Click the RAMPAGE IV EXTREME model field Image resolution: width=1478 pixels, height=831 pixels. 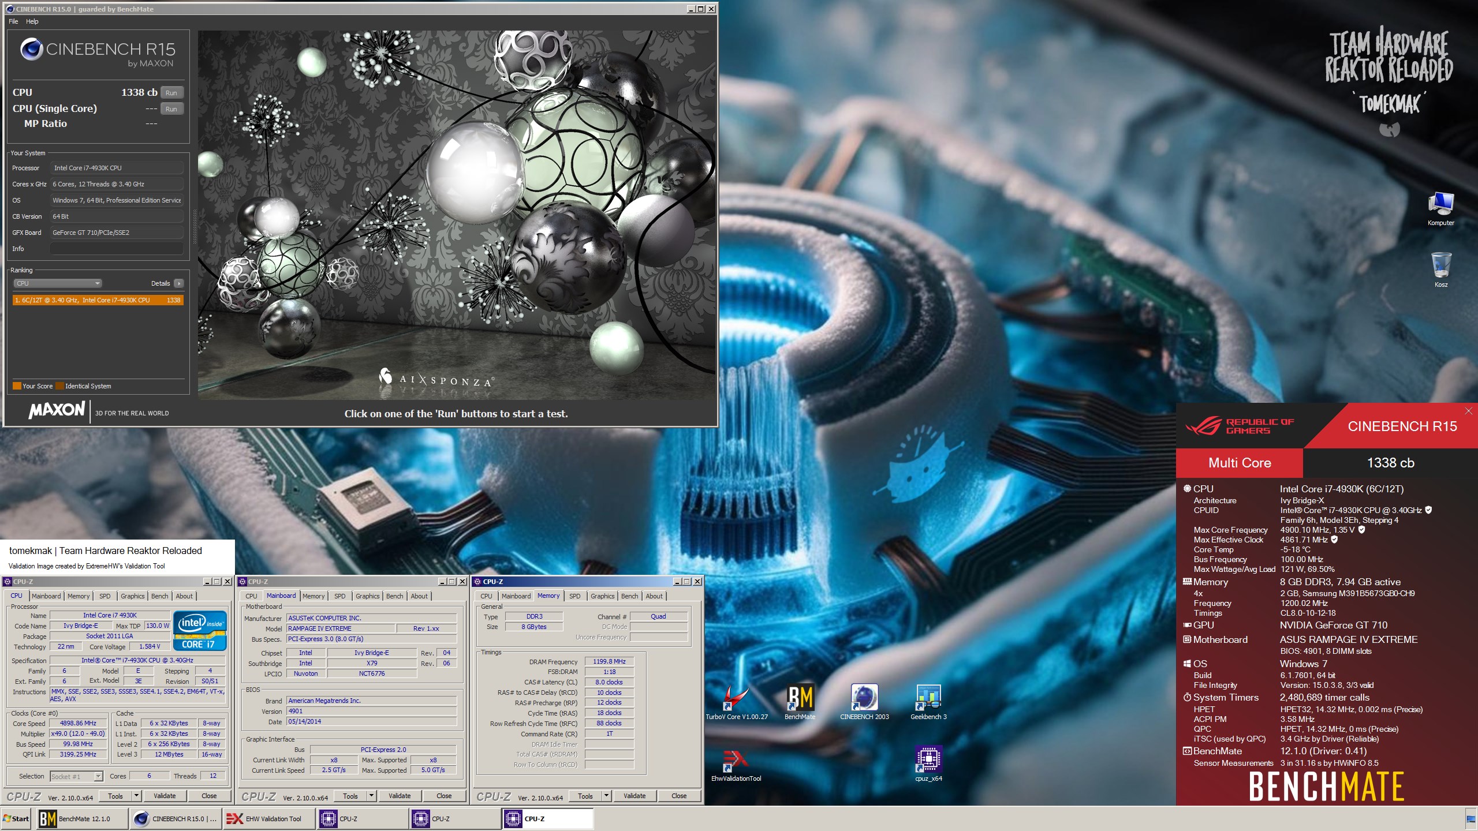point(341,628)
